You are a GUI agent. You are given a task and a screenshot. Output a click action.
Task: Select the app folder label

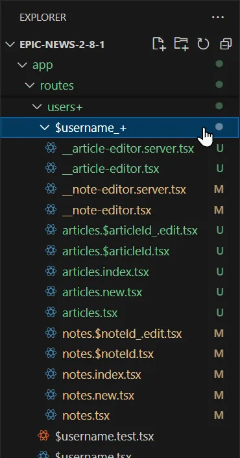(43, 65)
